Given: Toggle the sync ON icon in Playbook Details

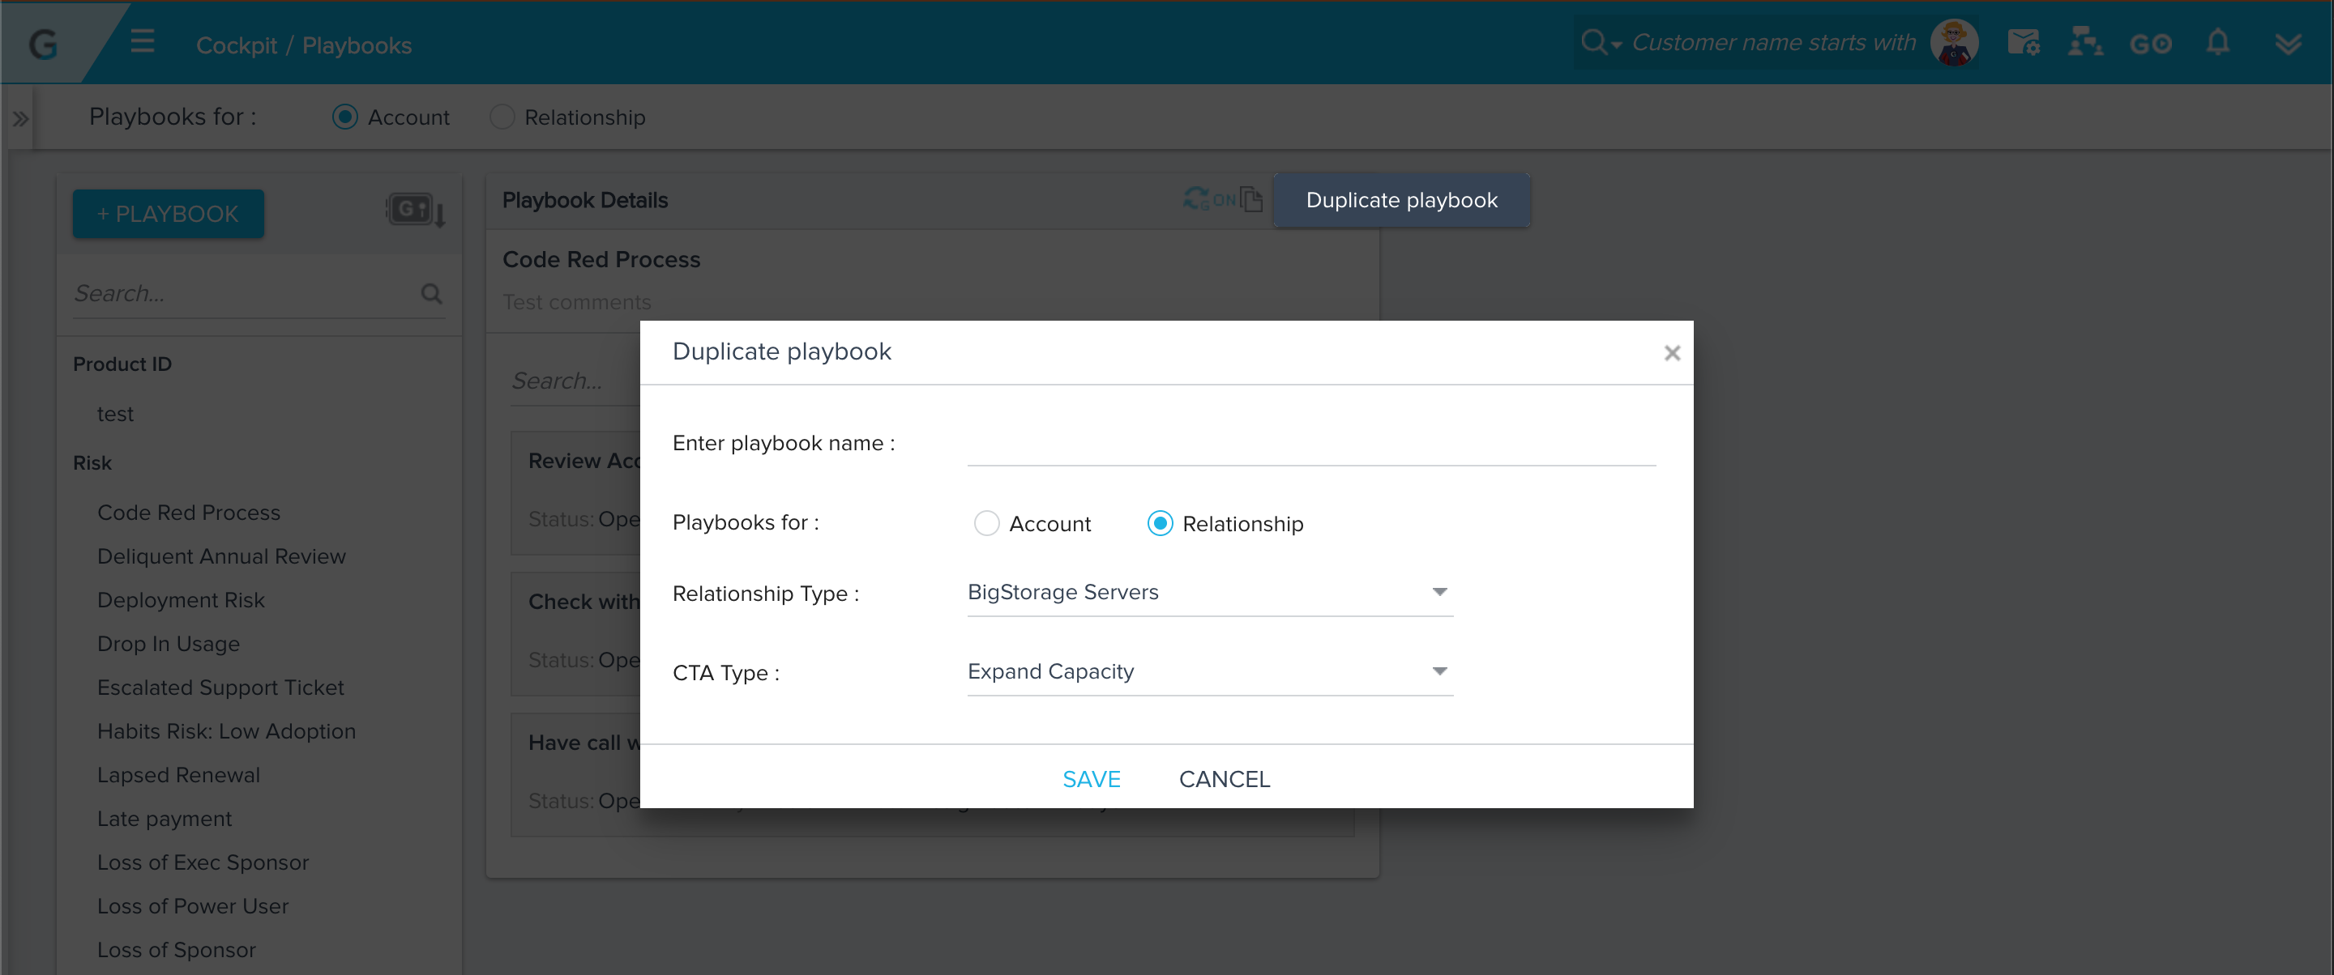Looking at the screenshot, I should pyautogui.click(x=1208, y=198).
